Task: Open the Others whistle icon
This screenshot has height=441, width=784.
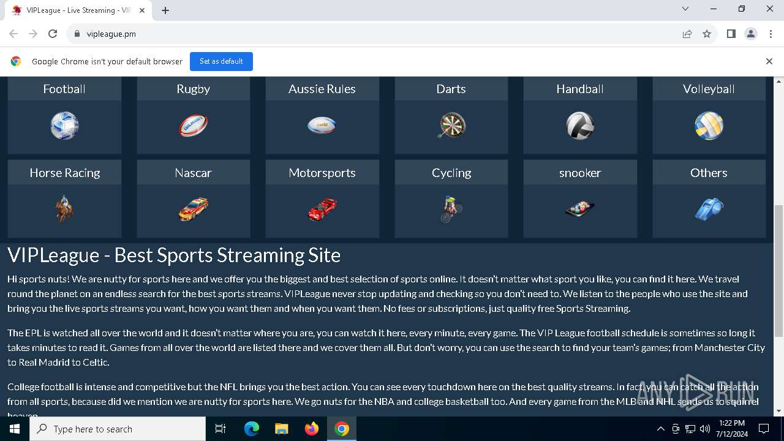Action: click(709, 209)
